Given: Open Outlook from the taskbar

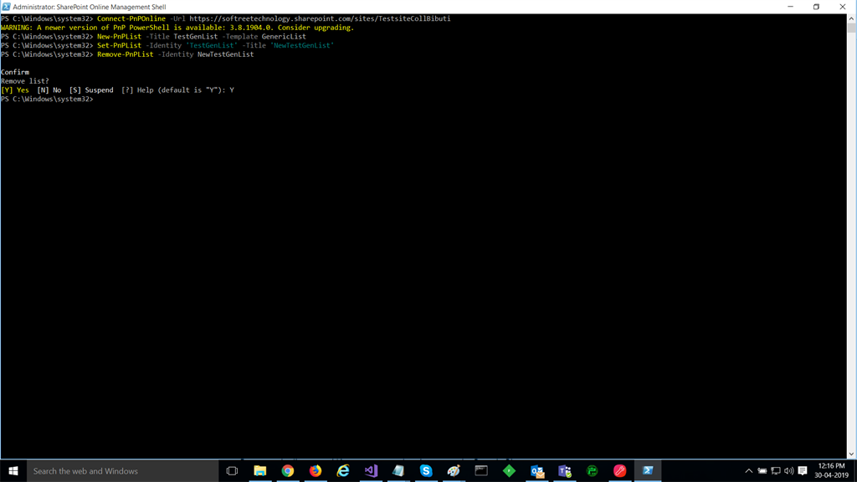Looking at the screenshot, I should coord(536,470).
